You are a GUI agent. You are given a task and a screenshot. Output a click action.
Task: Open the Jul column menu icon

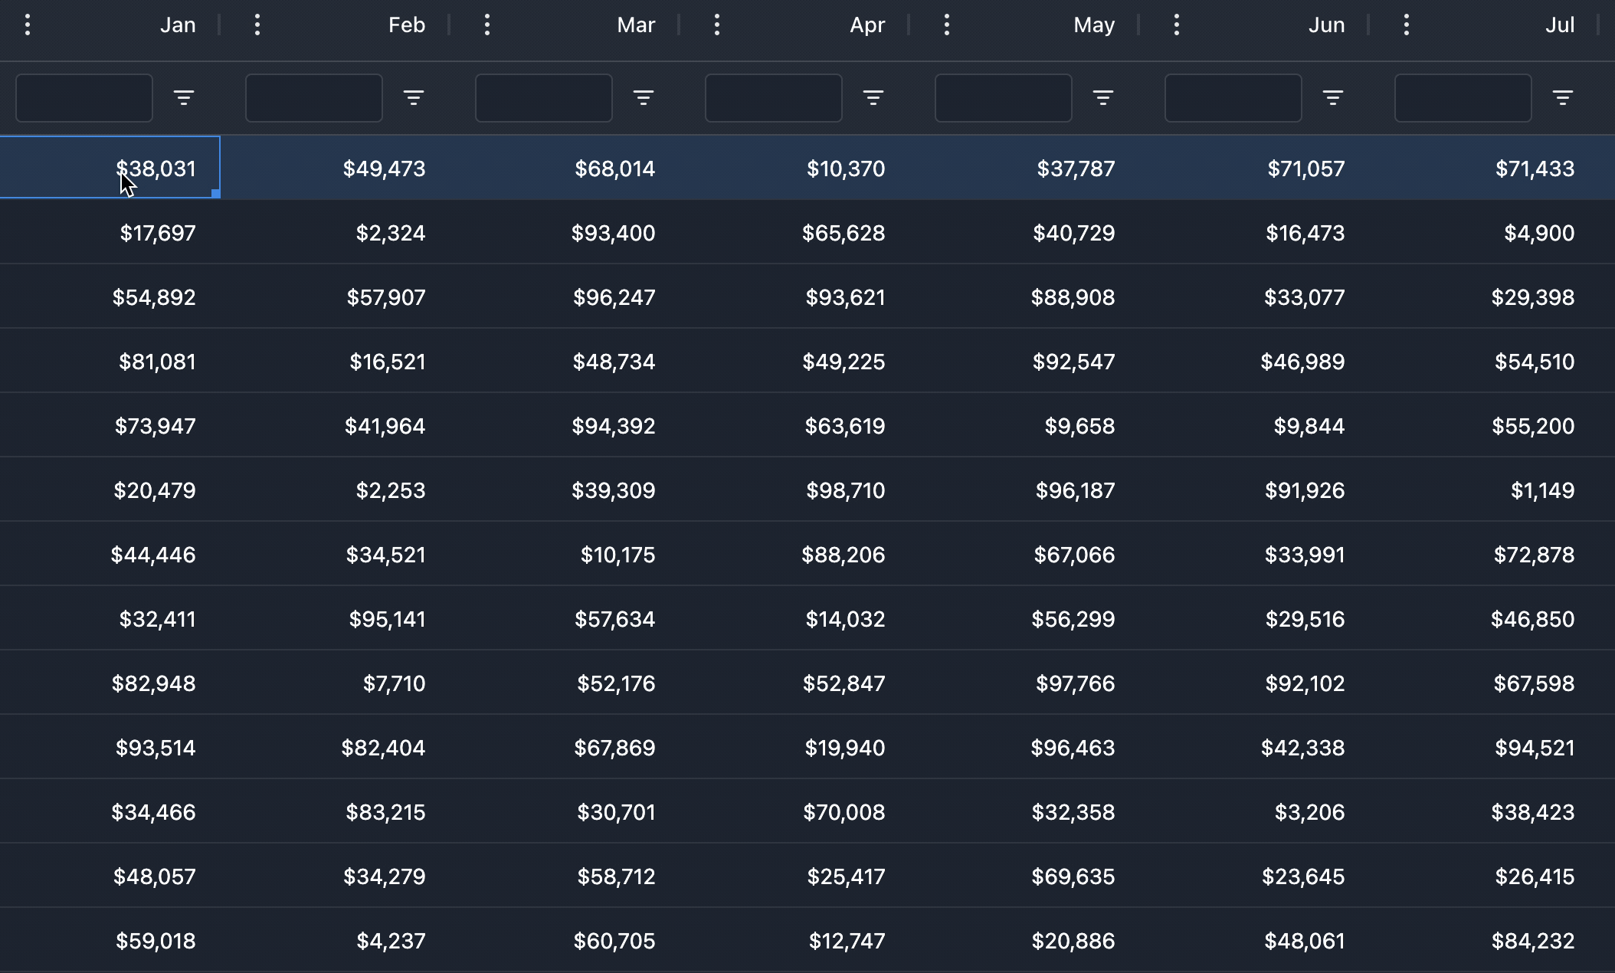[x=1407, y=25]
